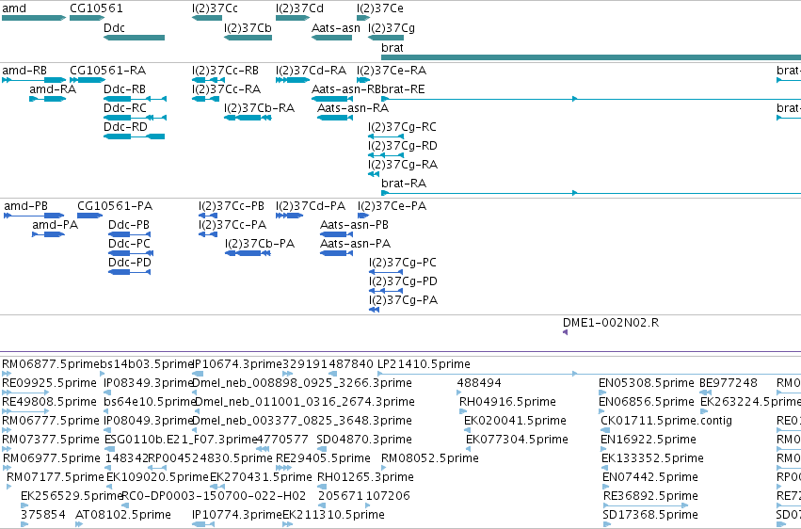Select the SD04870.3prime EST label
Screen dimensions: 801x529
[363, 441]
